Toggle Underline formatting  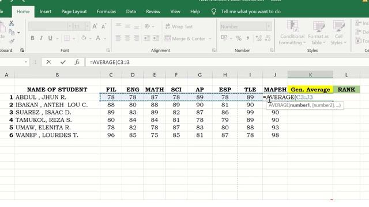pyautogui.click(x=50, y=39)
